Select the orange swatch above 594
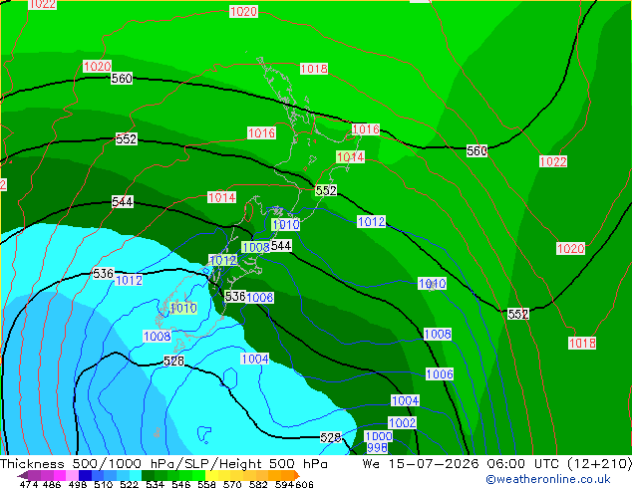Screen dimensions: 632x488 tap(287, 475)
